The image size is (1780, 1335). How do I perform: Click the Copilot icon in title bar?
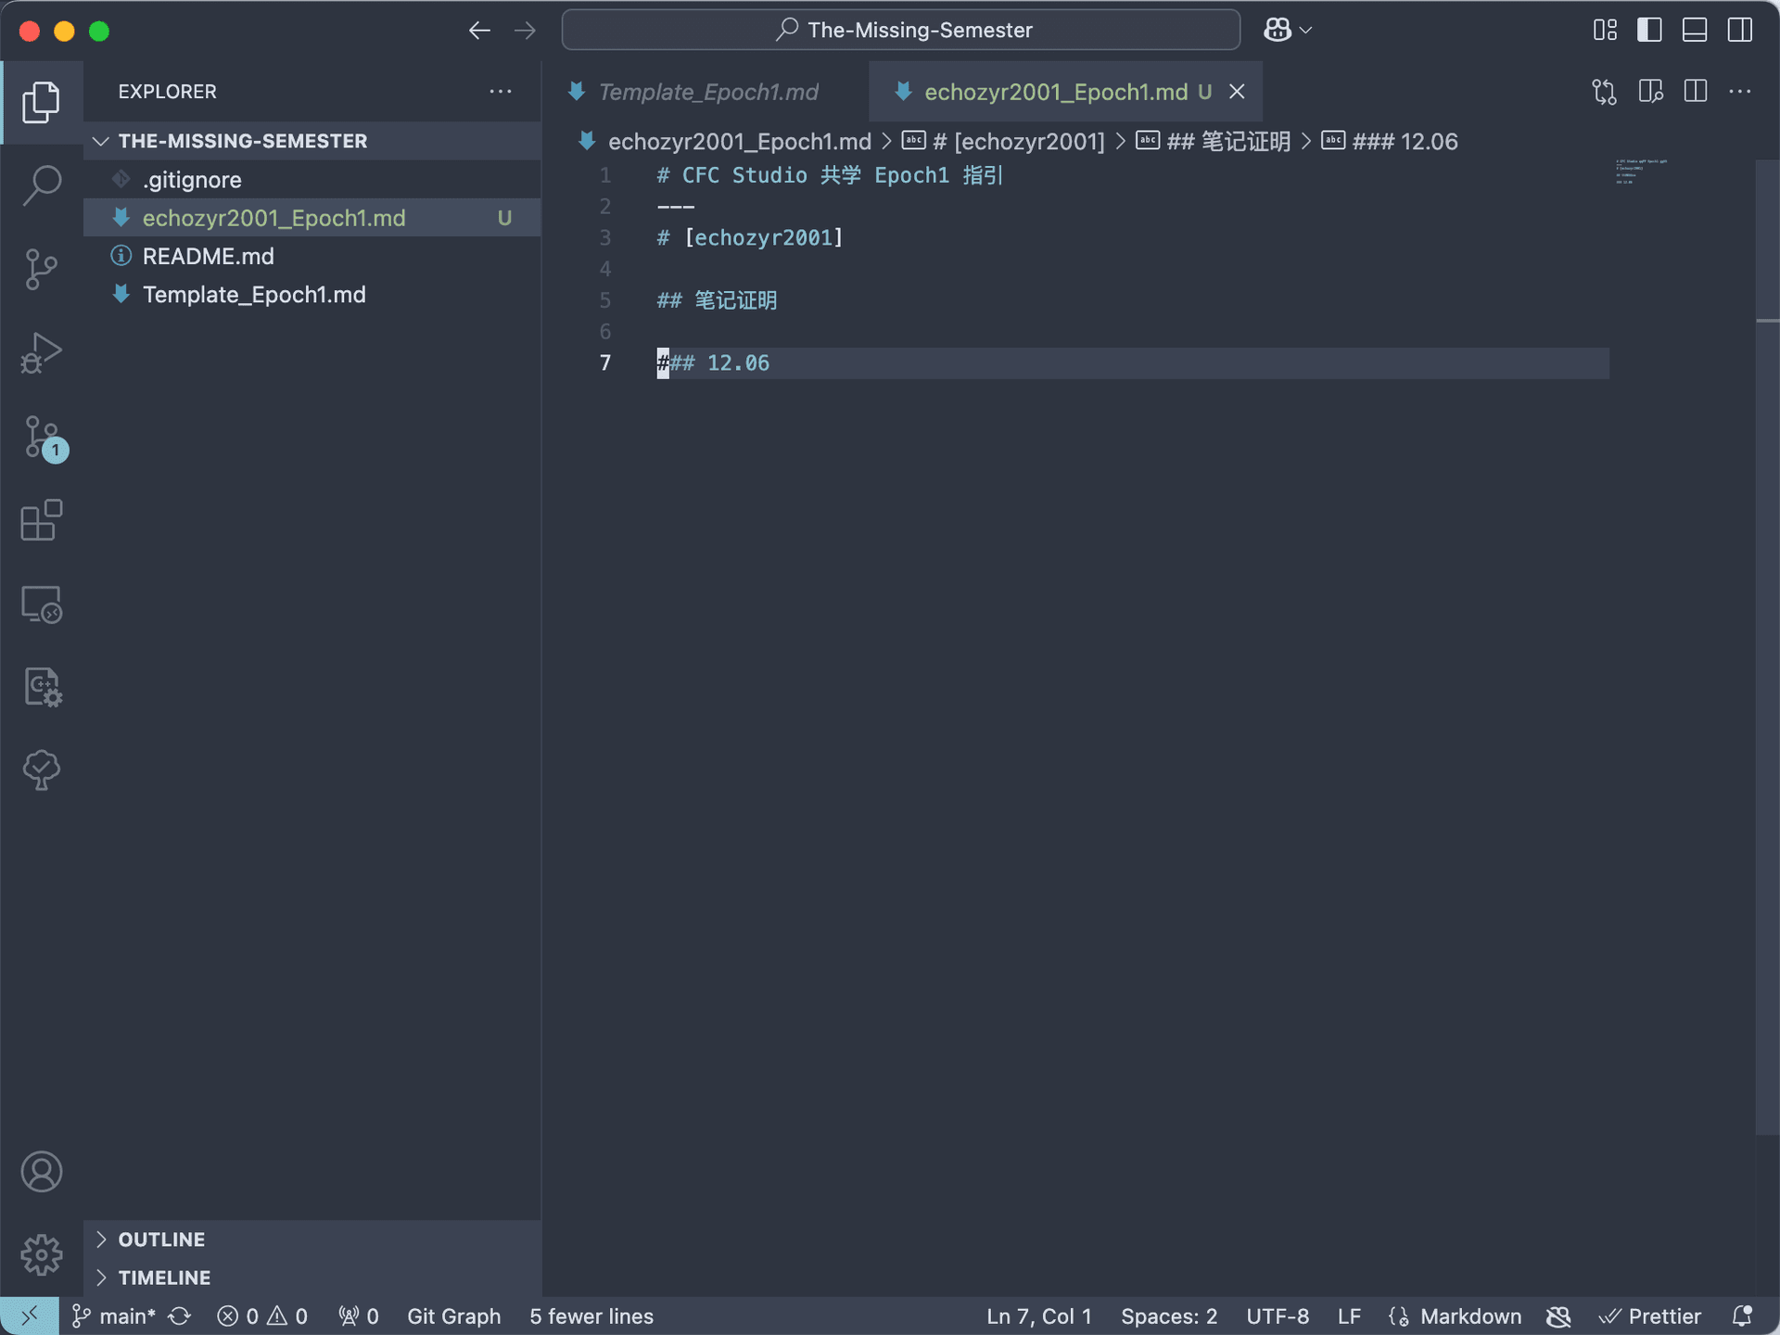click(x=1278, y=31)
